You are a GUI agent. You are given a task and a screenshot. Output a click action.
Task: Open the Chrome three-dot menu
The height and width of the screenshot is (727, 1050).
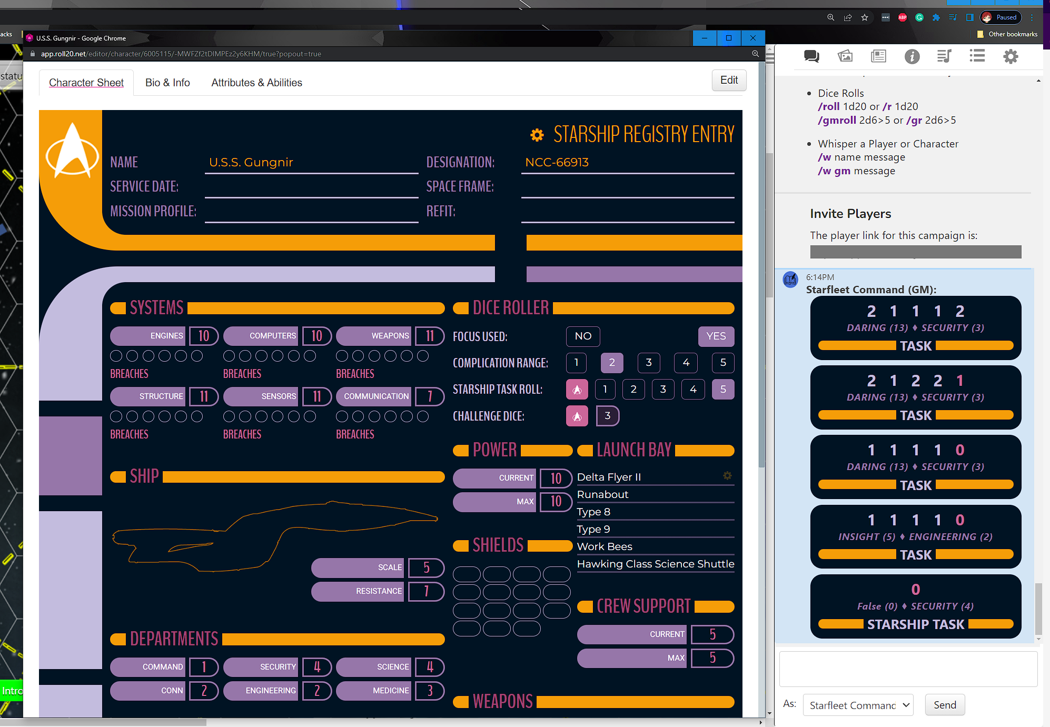click(1032, 17)
